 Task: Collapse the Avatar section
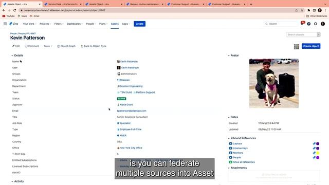(229, 55)
